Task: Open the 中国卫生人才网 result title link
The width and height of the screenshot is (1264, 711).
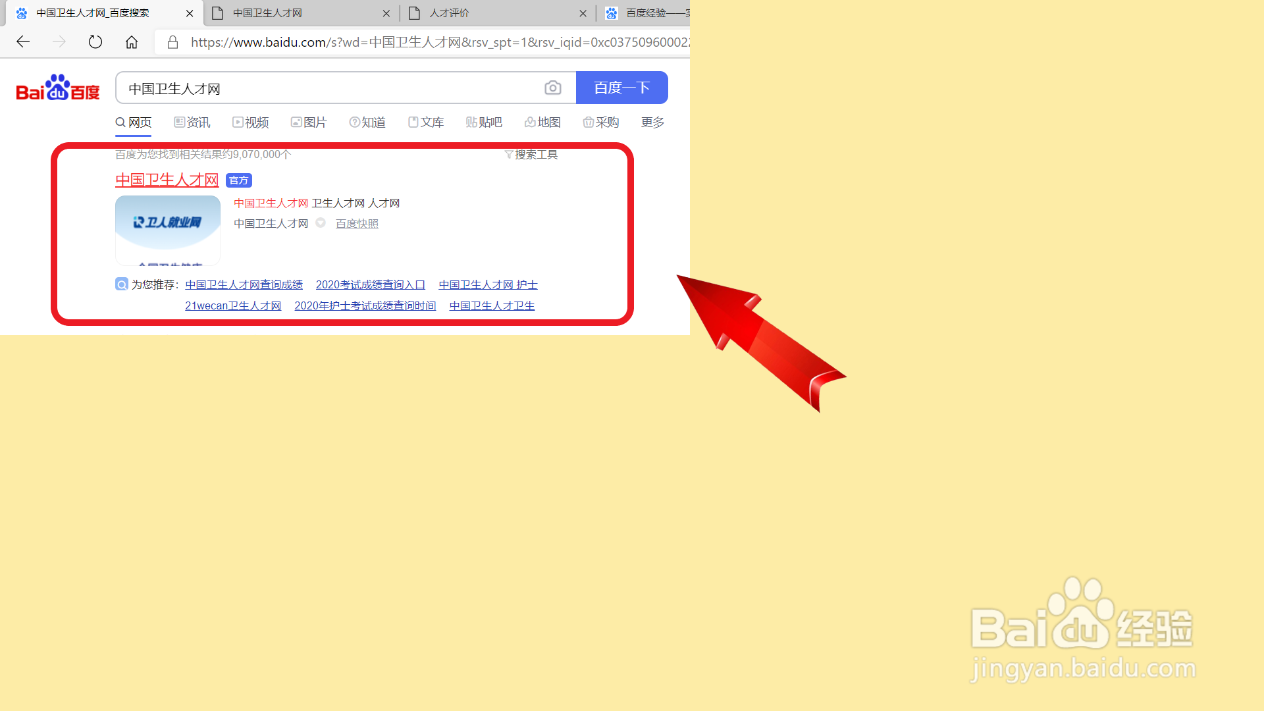Action: pos(167,180)
